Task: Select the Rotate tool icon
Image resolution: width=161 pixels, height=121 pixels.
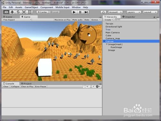Action: (x=18, y=12)
